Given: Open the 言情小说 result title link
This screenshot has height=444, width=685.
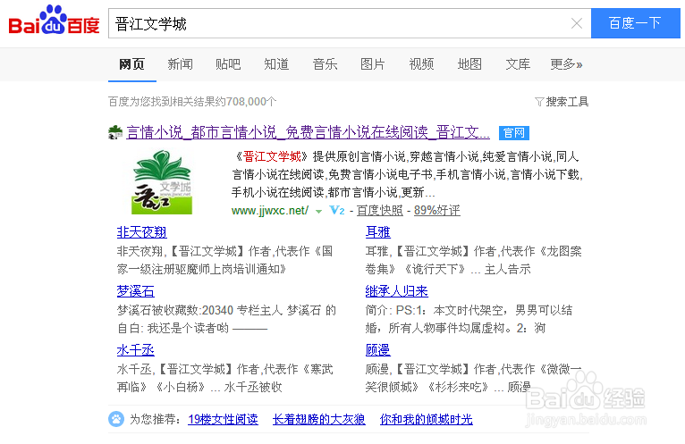Looking at the screenshot, I should click(x=308, y=132).
